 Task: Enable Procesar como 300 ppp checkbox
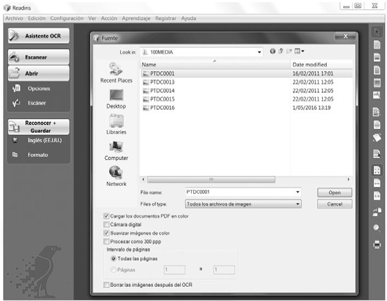[x=106, y=241]
